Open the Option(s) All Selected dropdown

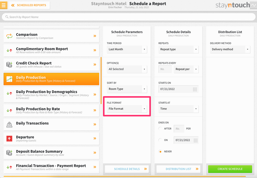click(x=127, y=69)
